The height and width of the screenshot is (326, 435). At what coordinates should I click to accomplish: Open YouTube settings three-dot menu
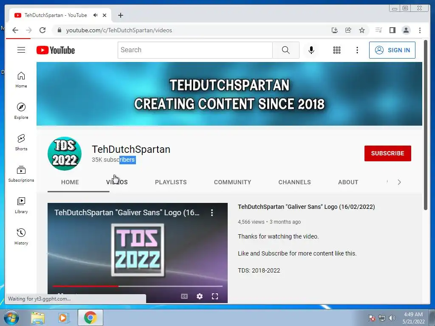tap(357, 50)
